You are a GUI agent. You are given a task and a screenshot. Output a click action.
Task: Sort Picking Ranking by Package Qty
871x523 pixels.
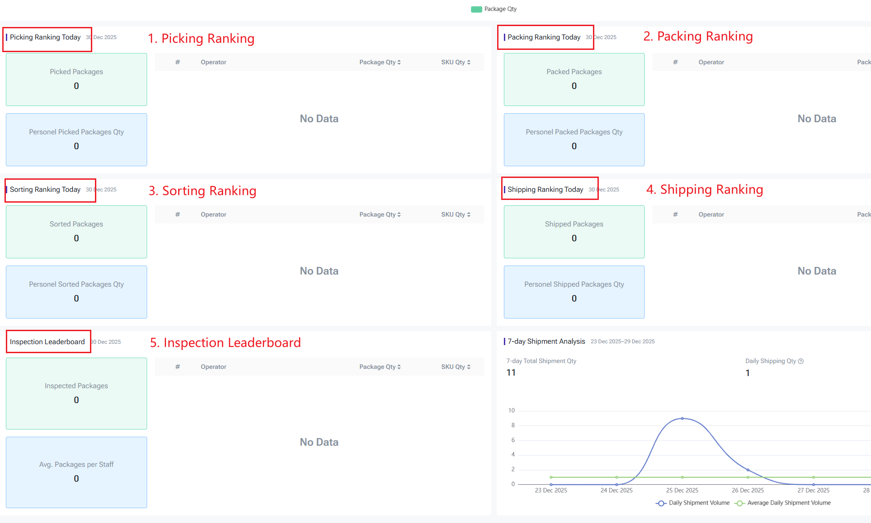click(x=380, y=62)
